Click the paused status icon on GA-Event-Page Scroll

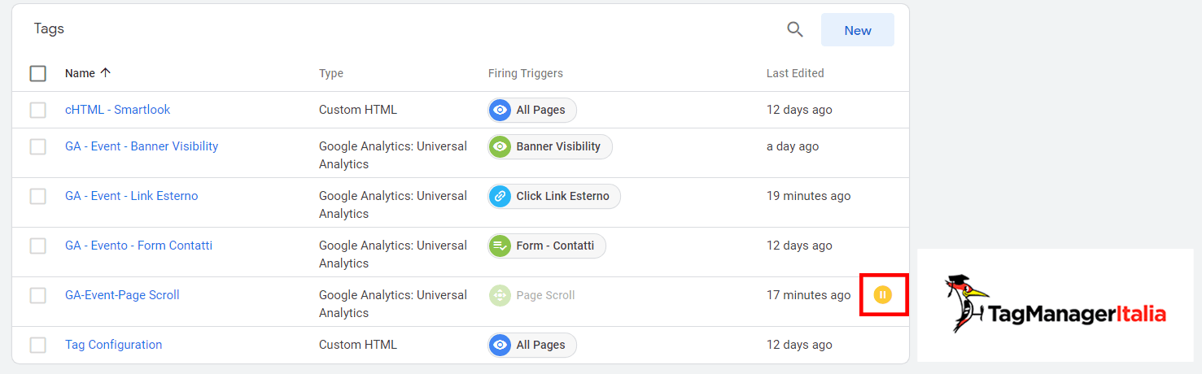tap(883, 294)
